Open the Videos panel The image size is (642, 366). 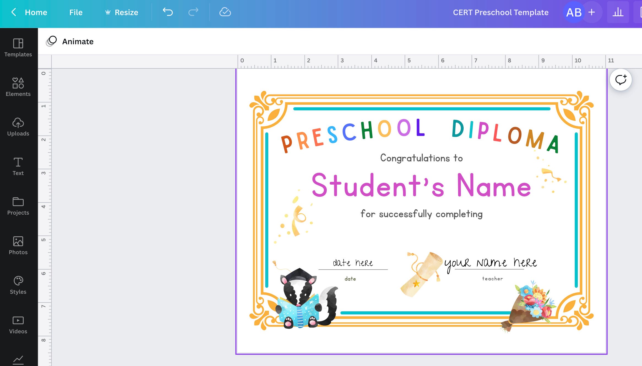point(18,324)
